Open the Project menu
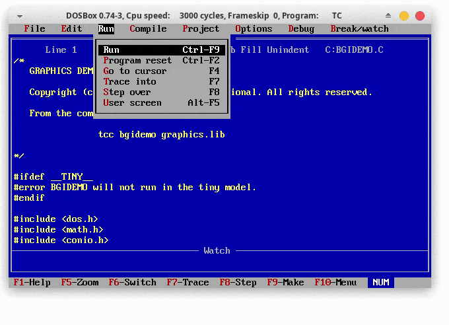Screen dimensions: 449x325 pyautogui.click(x=201, y=28)
